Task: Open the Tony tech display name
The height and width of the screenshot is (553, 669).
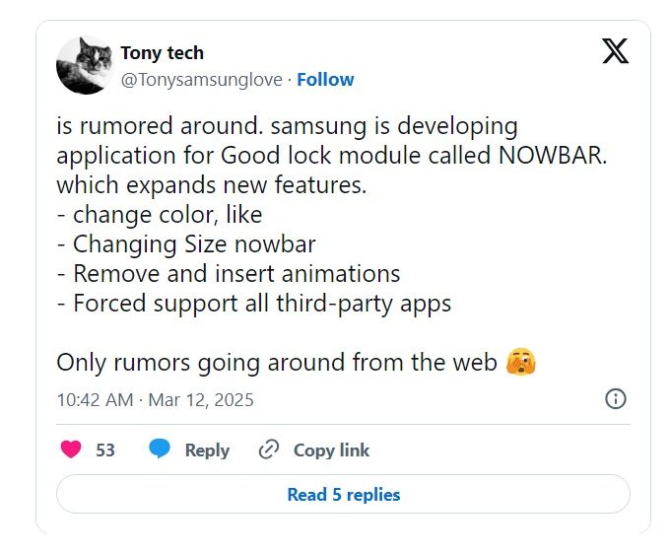Action: tap(162, 53)
